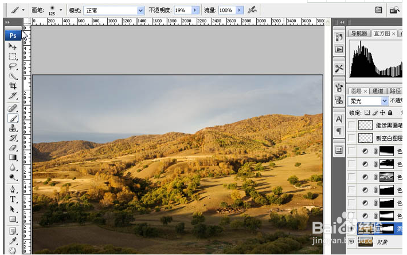Select the Crop tool
This screenshot has width=407, height=255.
point(13,86)
